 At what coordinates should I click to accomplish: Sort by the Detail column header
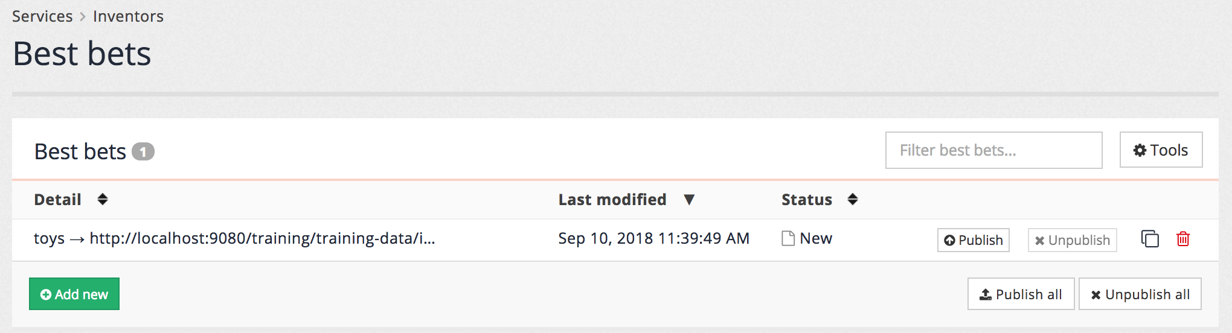57,199
